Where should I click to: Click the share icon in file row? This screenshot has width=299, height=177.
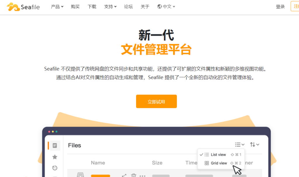coord(124,176)
